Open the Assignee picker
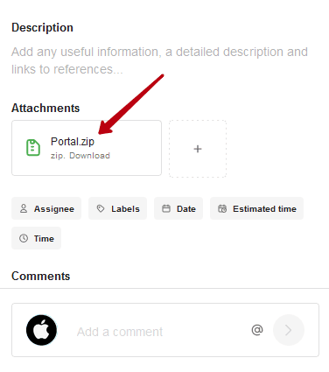Screen dimensions: 329x372 [x=46, y=208]
